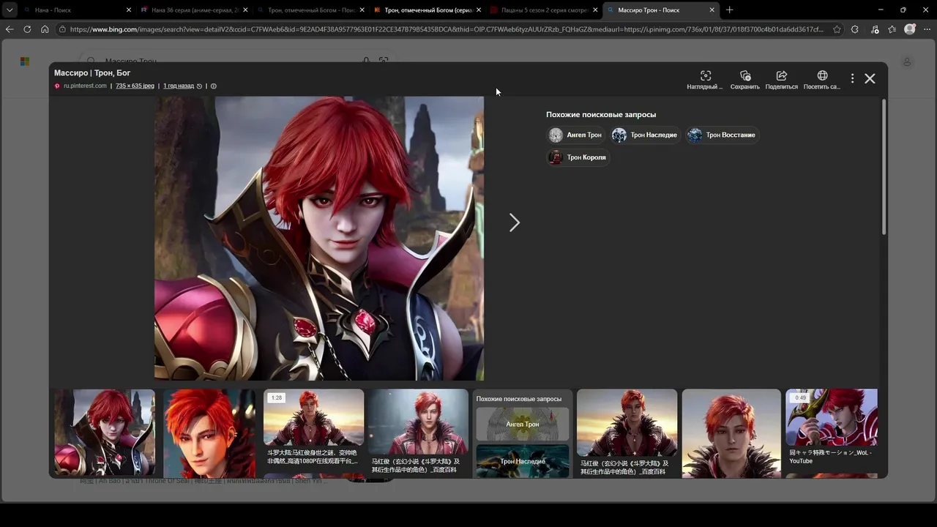Open the video thumbnail labeled 1:28
The height and width of the screenshot is (527, 937).
point(313,417)
